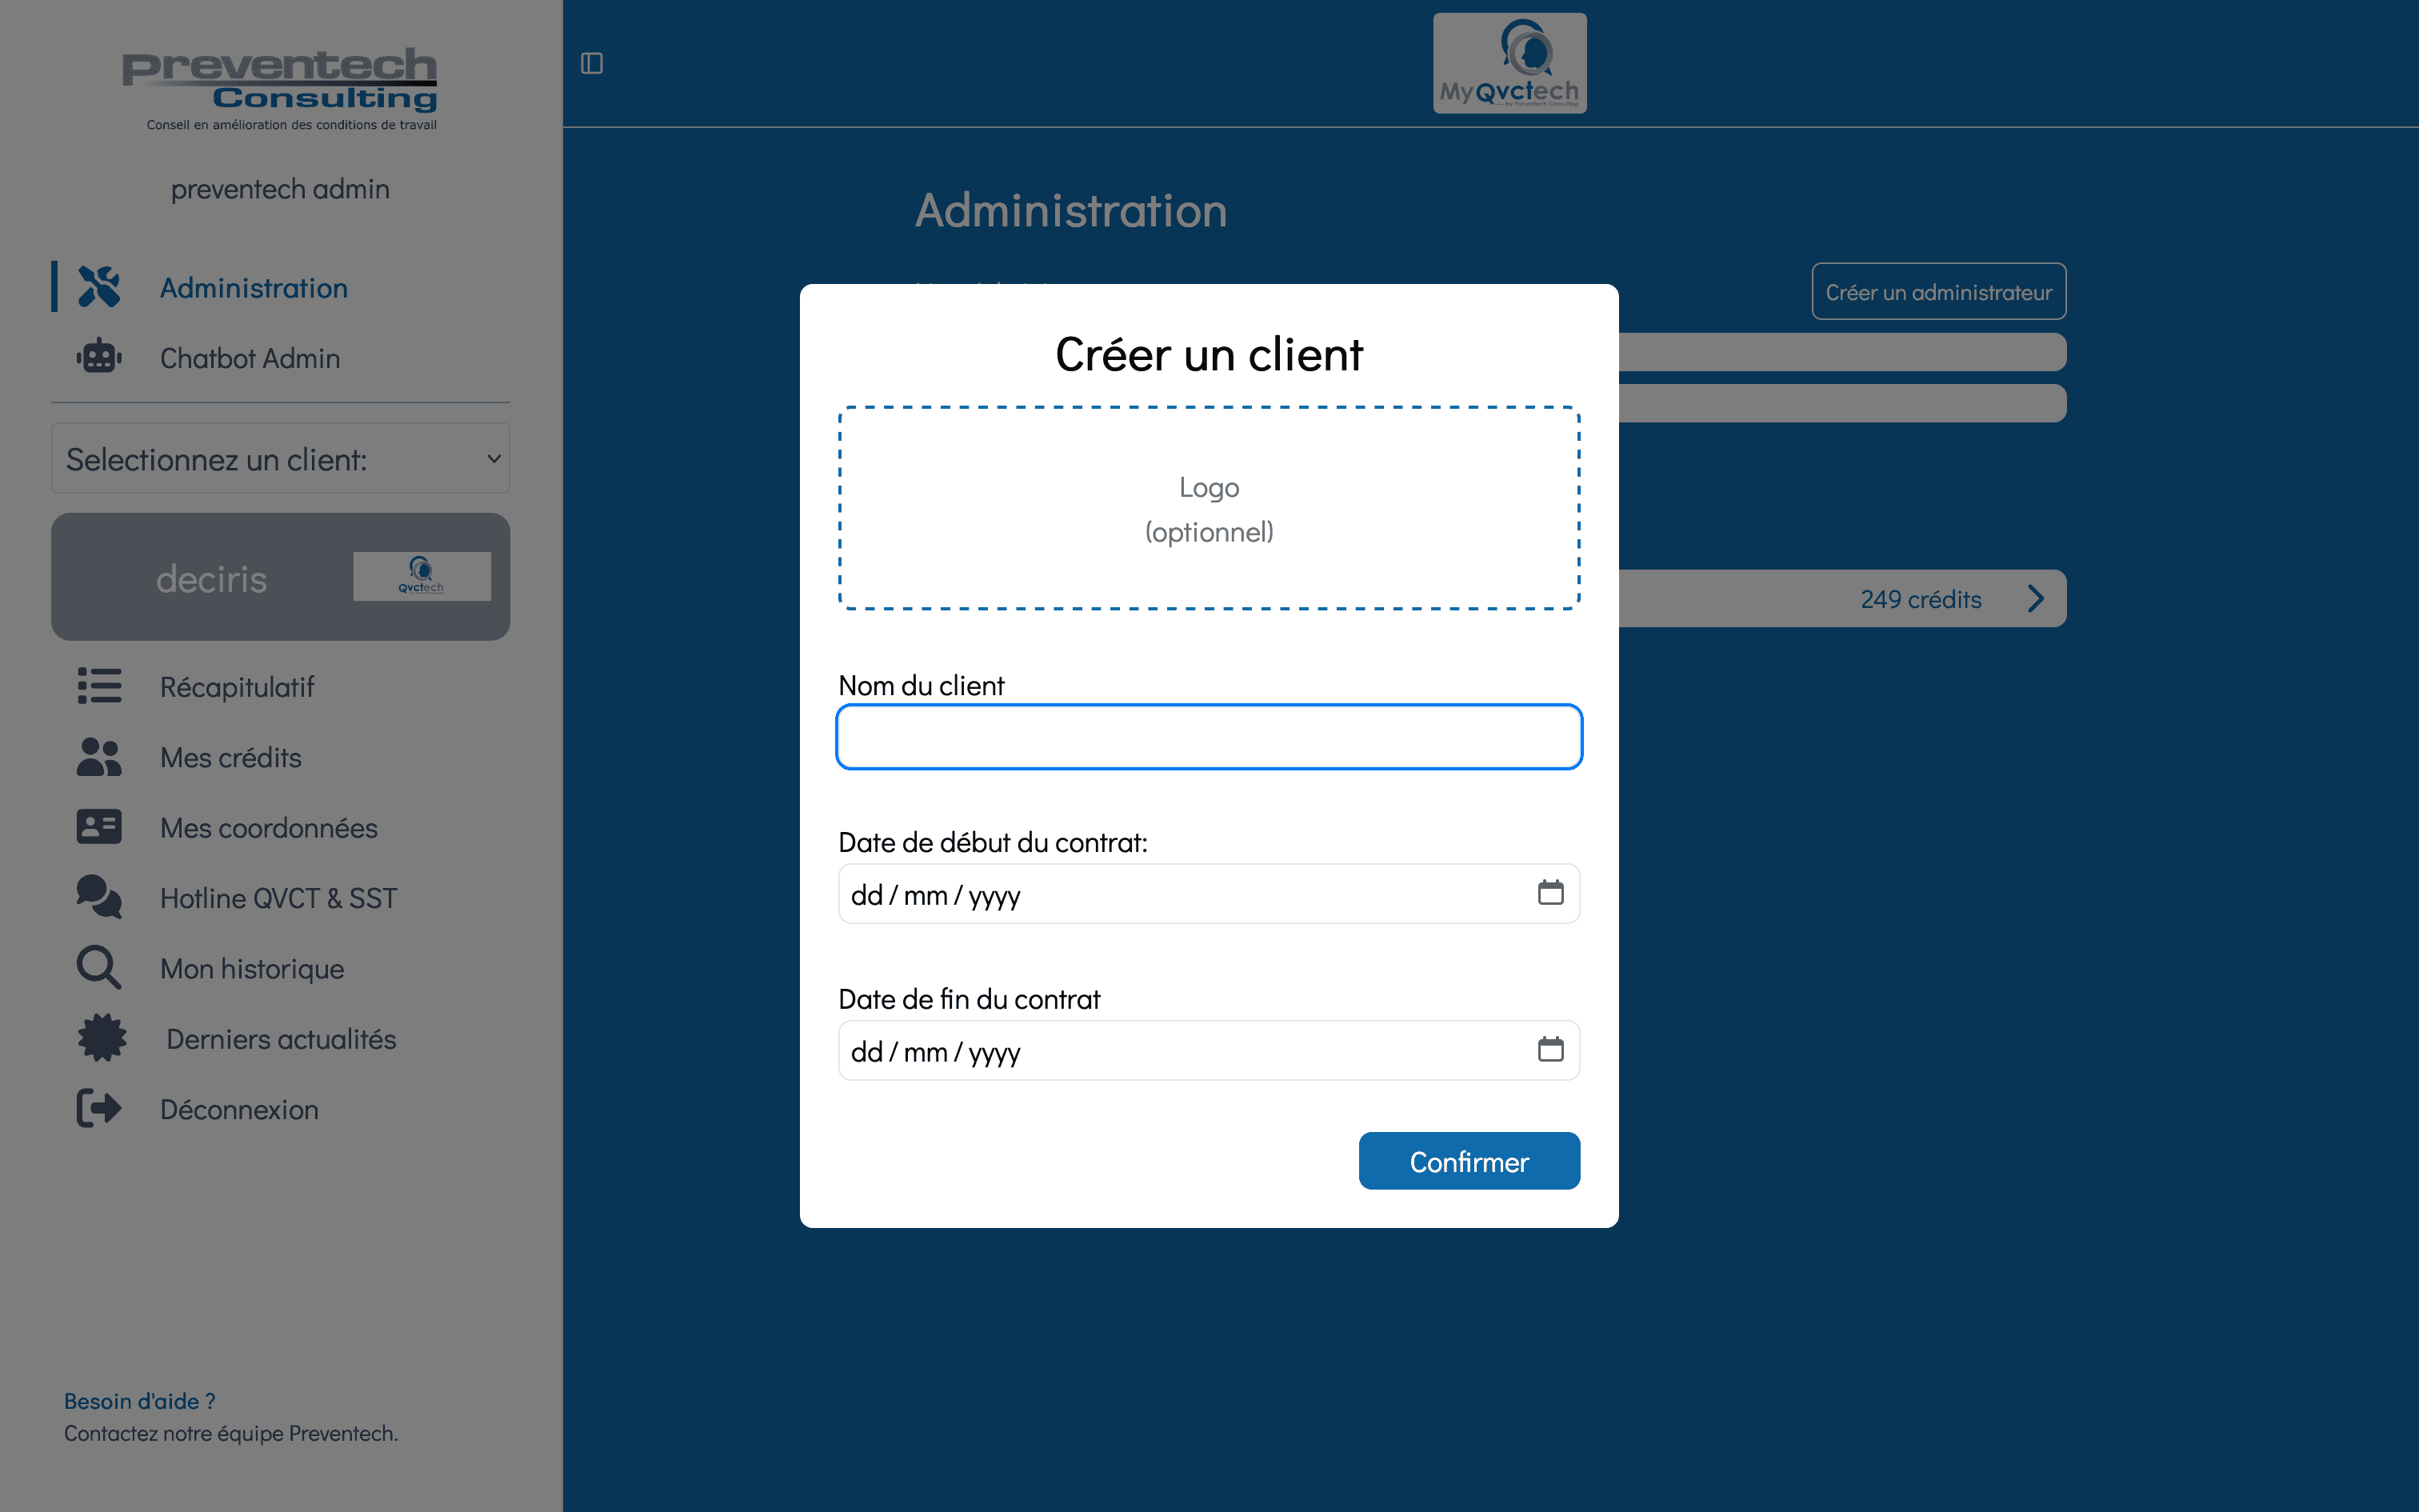Open Derniers actualités menu item
Viewport: 2419px width, 1512px height.
pyautogui.click(x=281, y=1039)
